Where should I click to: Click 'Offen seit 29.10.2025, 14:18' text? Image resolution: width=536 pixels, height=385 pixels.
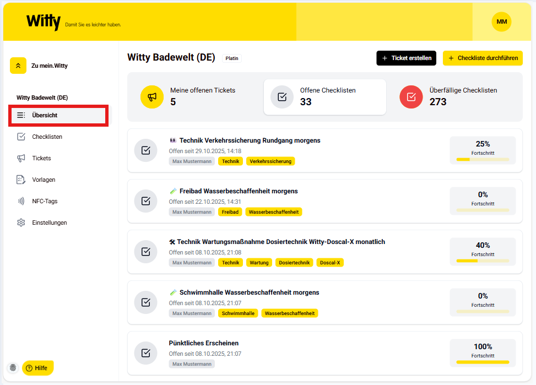pyautogui.click(x=205, y=151)
